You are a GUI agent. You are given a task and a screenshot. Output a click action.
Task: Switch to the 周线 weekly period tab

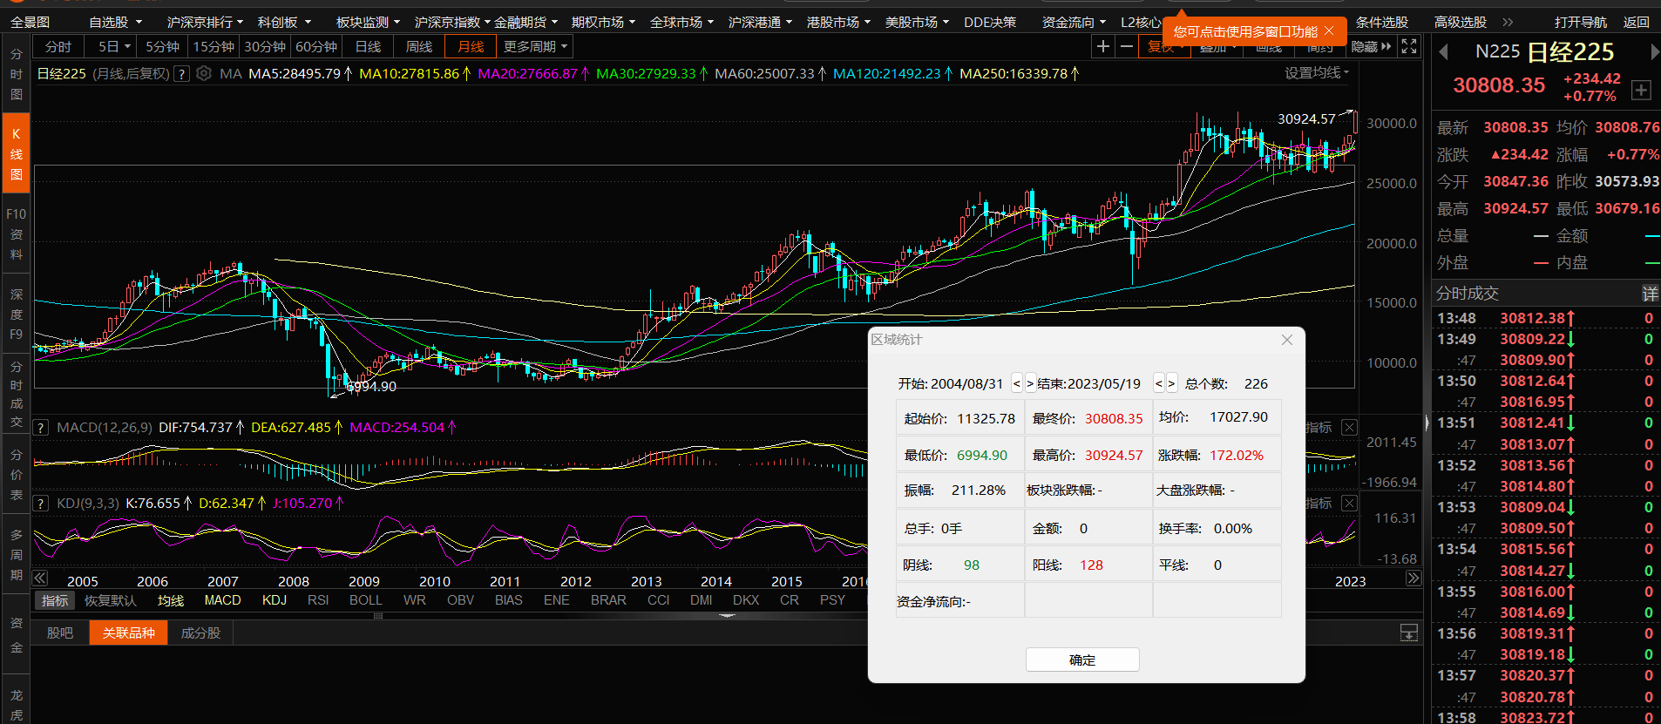419,46
